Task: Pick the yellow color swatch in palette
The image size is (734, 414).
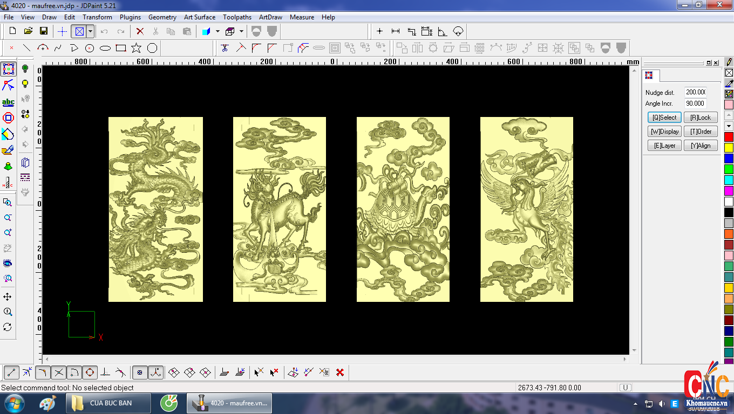Action: tap(729, 148)
